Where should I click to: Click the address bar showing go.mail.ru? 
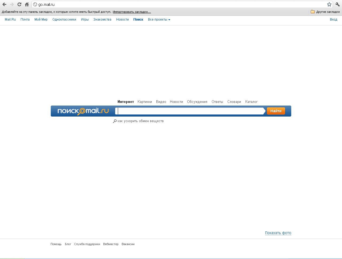(x=182, y=5)
